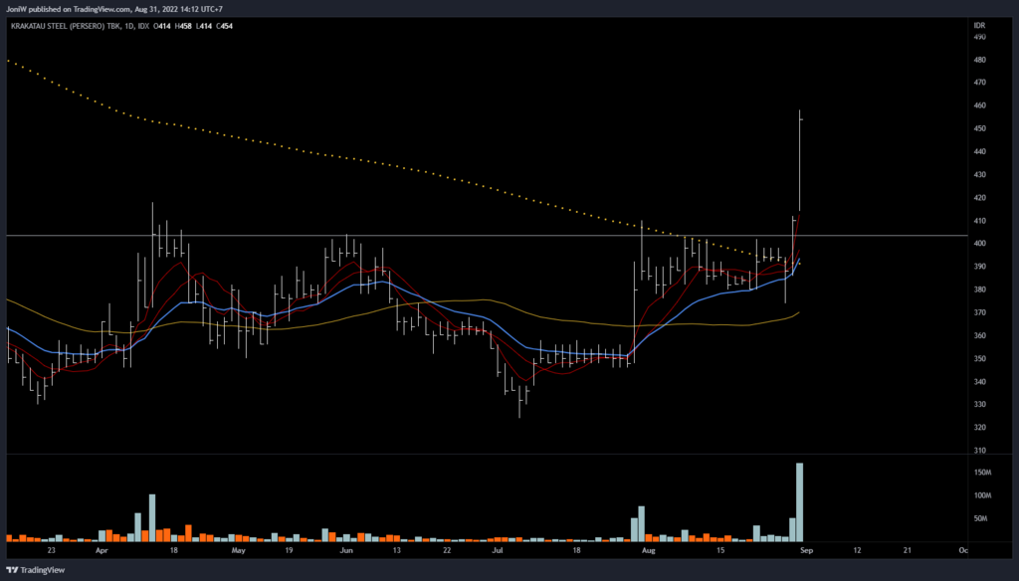Image resolution: width=1019 pixels, height=581 pixels.
Task: Click the 490 price axis label
Action: click(979, 37)
